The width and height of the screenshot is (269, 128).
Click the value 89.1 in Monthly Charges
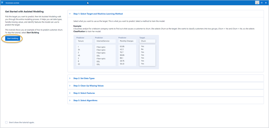click(x=121, y=58)
